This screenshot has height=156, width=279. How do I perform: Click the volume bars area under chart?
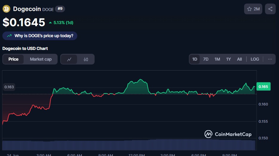[129, 145]
